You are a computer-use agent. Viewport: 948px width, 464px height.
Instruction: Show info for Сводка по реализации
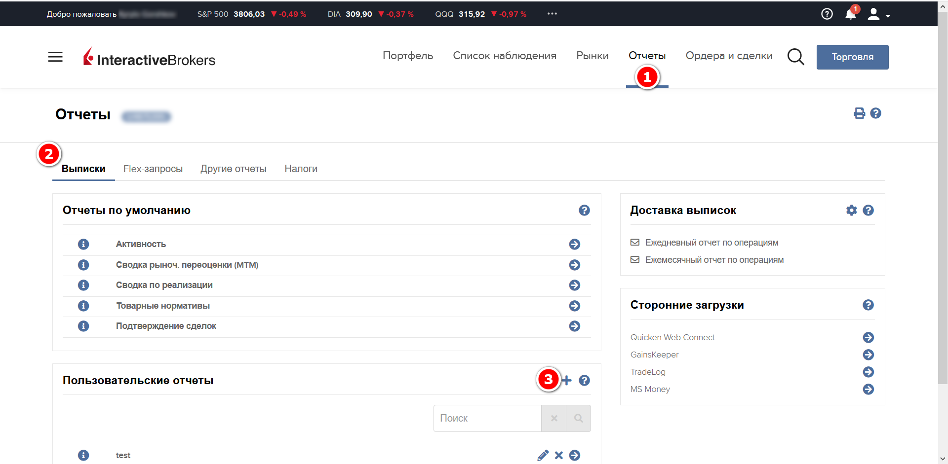pos(83,285)
